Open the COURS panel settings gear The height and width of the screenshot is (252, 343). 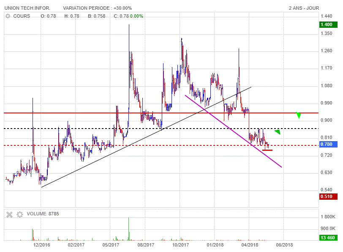click(x=8, y=16)
